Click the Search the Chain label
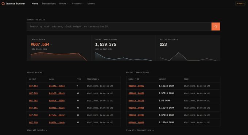 [36, 20]
